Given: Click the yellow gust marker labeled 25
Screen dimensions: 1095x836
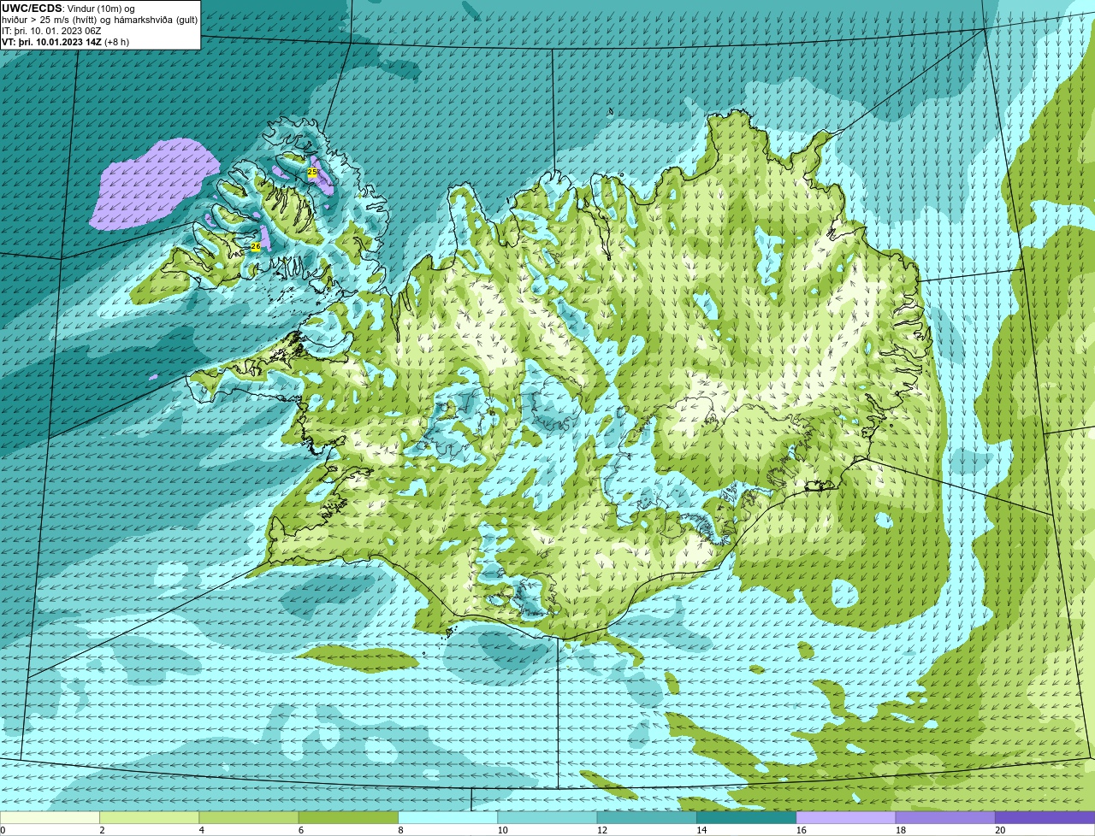Looking at the screenshot, I should click(311, 172).
